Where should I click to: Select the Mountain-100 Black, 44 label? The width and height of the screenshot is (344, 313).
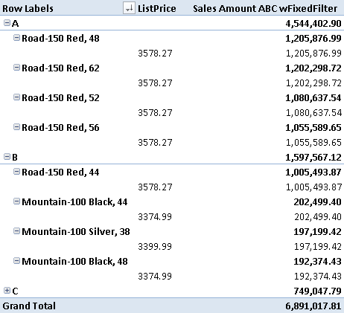click(x=74, y=202)
